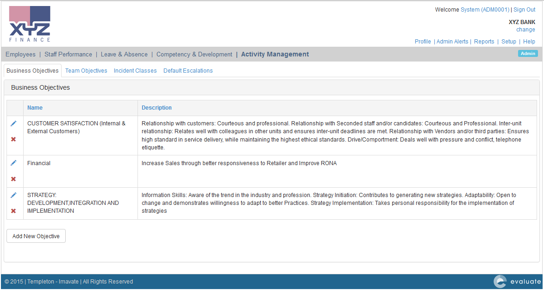Remove the Financial objective with red X

coord(13,179)
